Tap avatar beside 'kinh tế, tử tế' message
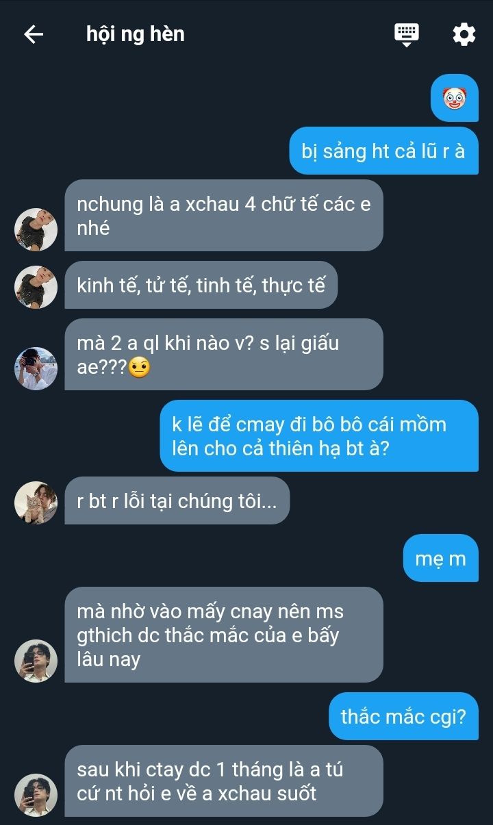Image resolution: width=493 pixels, height=825 pixels. coord(36,287)
